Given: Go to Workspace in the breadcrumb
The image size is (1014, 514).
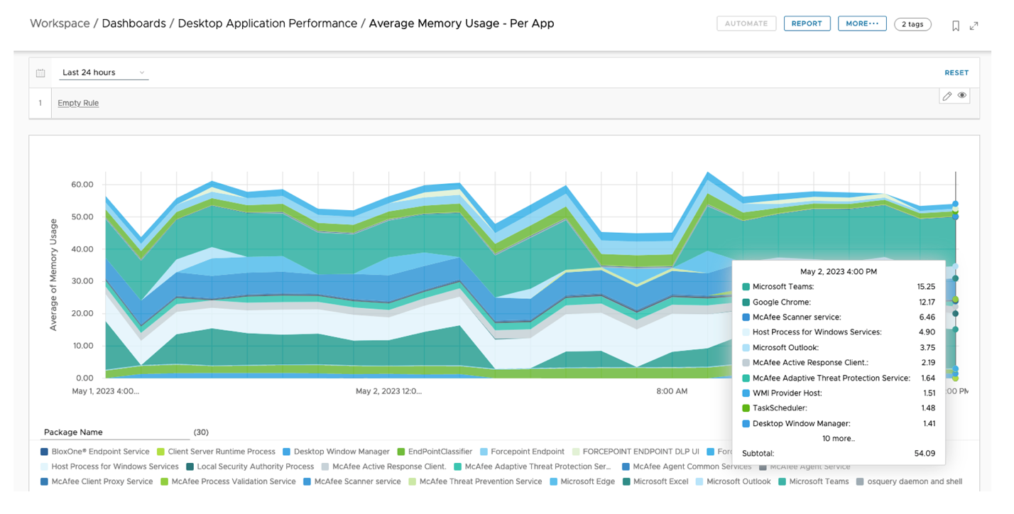Looking at the screenshot, I should click(x=60, y=23).
